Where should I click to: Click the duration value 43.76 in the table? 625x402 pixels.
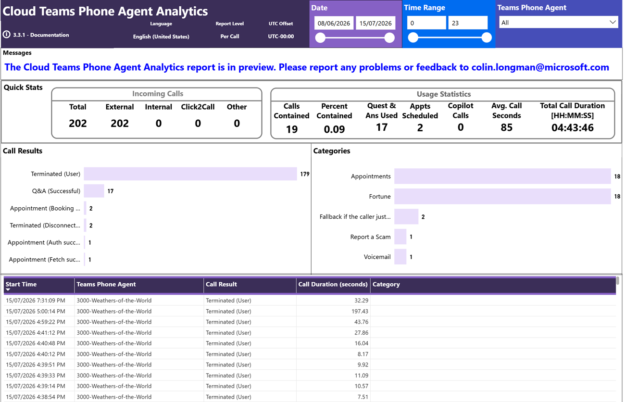[x=361, y=322]
